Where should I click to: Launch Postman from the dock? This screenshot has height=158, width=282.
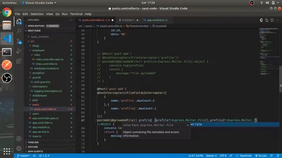tap(7, 65)
